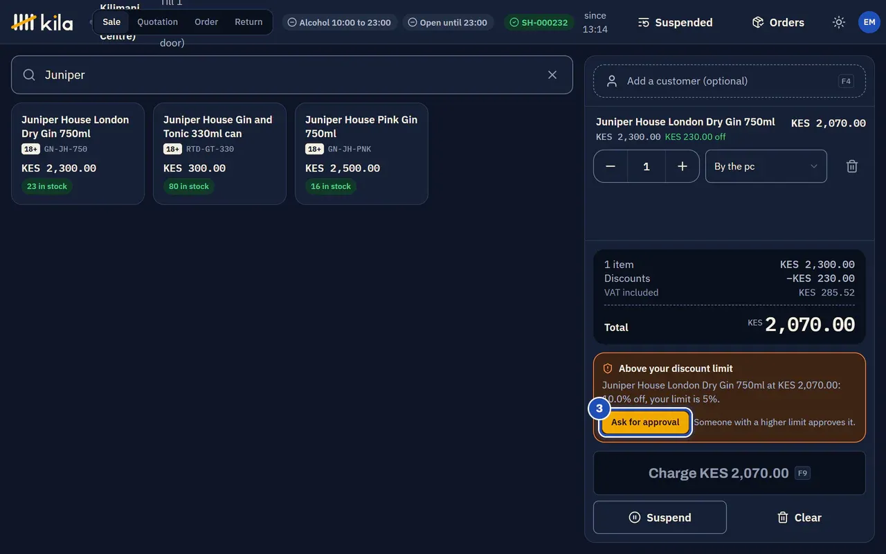The width and height of the screenshot is (886, 554).
Task: Click the 18+ badge on Pink Gin card
Action: 314,149
